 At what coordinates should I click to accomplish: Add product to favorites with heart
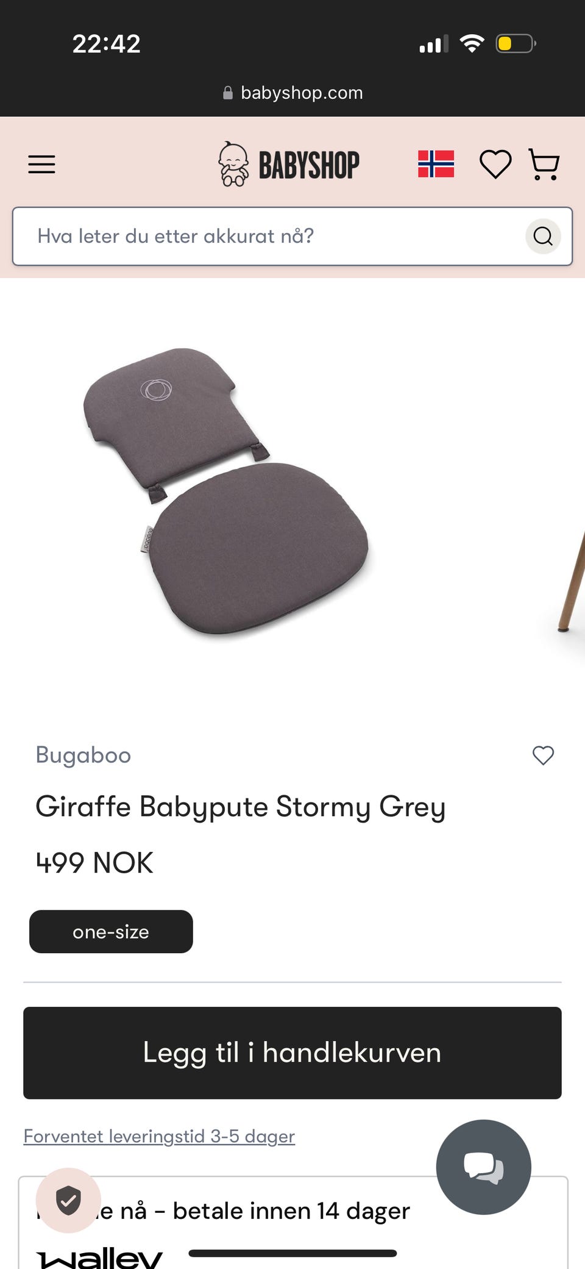coord(543,756)
